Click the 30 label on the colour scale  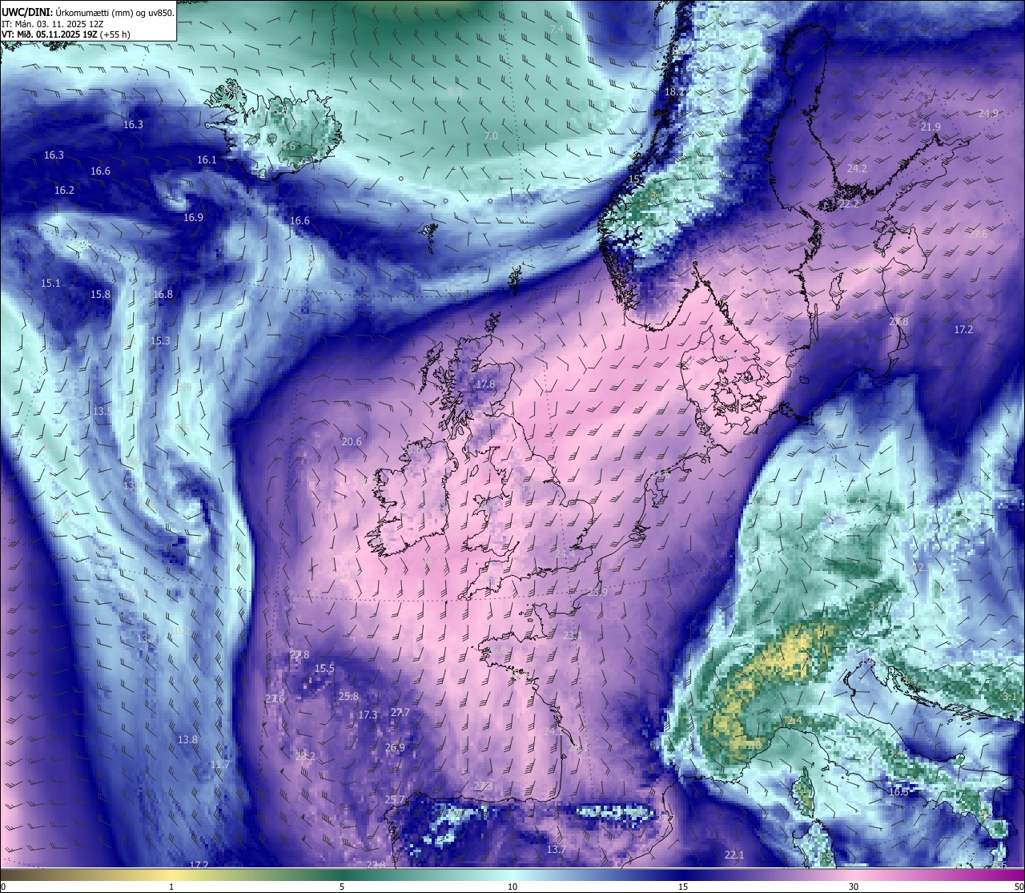click(854, 887)
